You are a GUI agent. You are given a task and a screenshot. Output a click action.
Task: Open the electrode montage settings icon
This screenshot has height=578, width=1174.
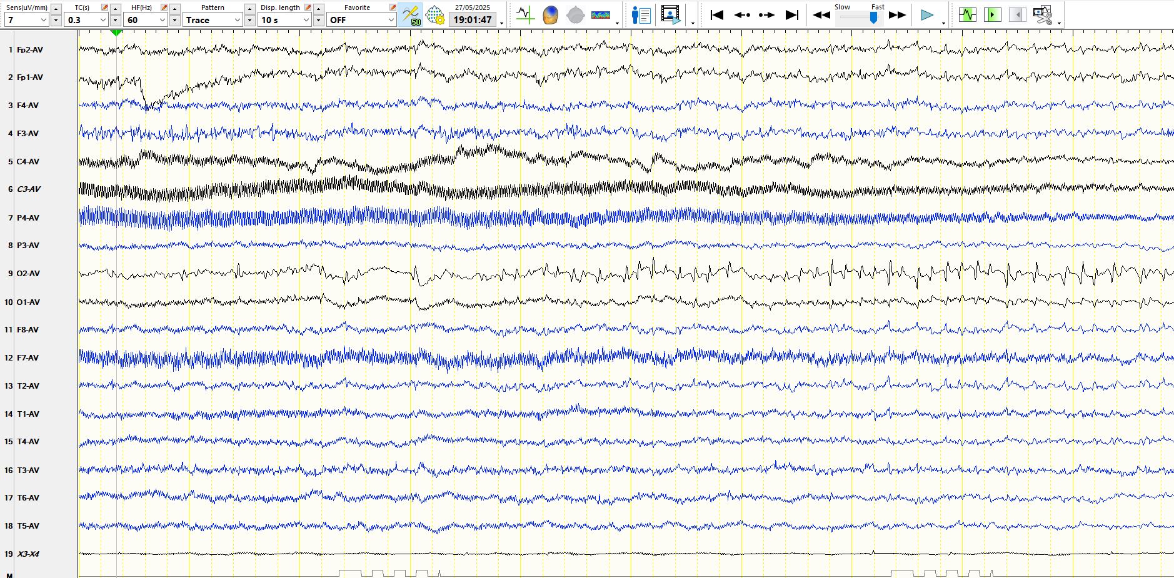(434, 15)
